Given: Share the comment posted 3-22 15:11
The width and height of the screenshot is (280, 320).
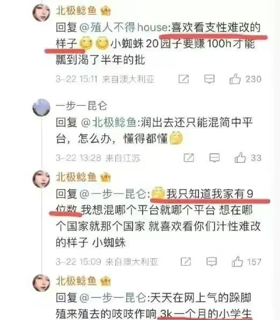Looking at the screenshot, I should pyautogui.click(x=183, y=79).
